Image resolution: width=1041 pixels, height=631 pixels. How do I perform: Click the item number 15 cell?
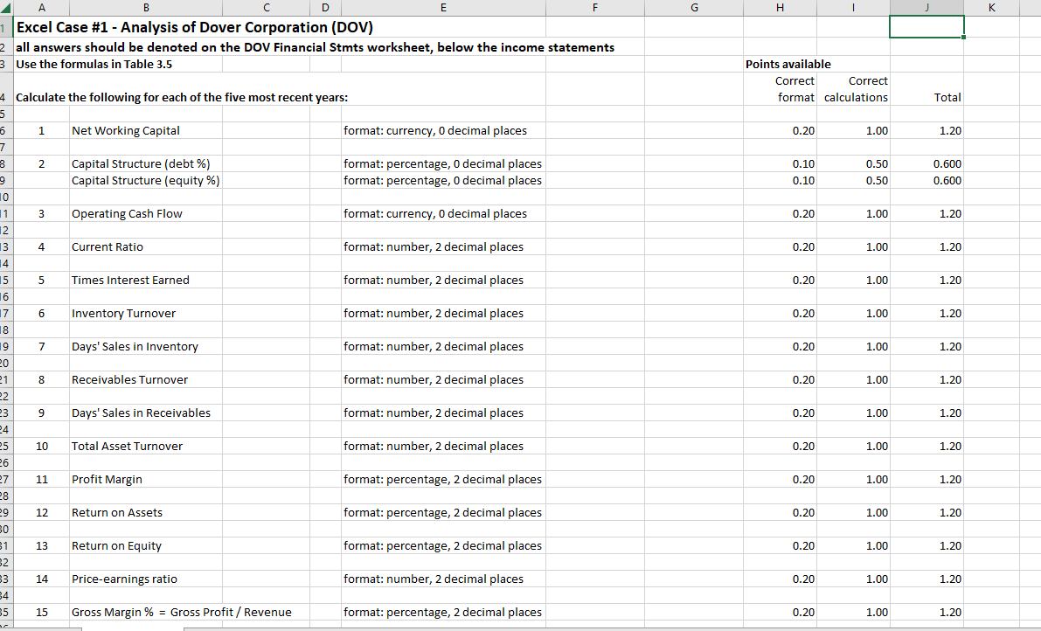(41, 612)
